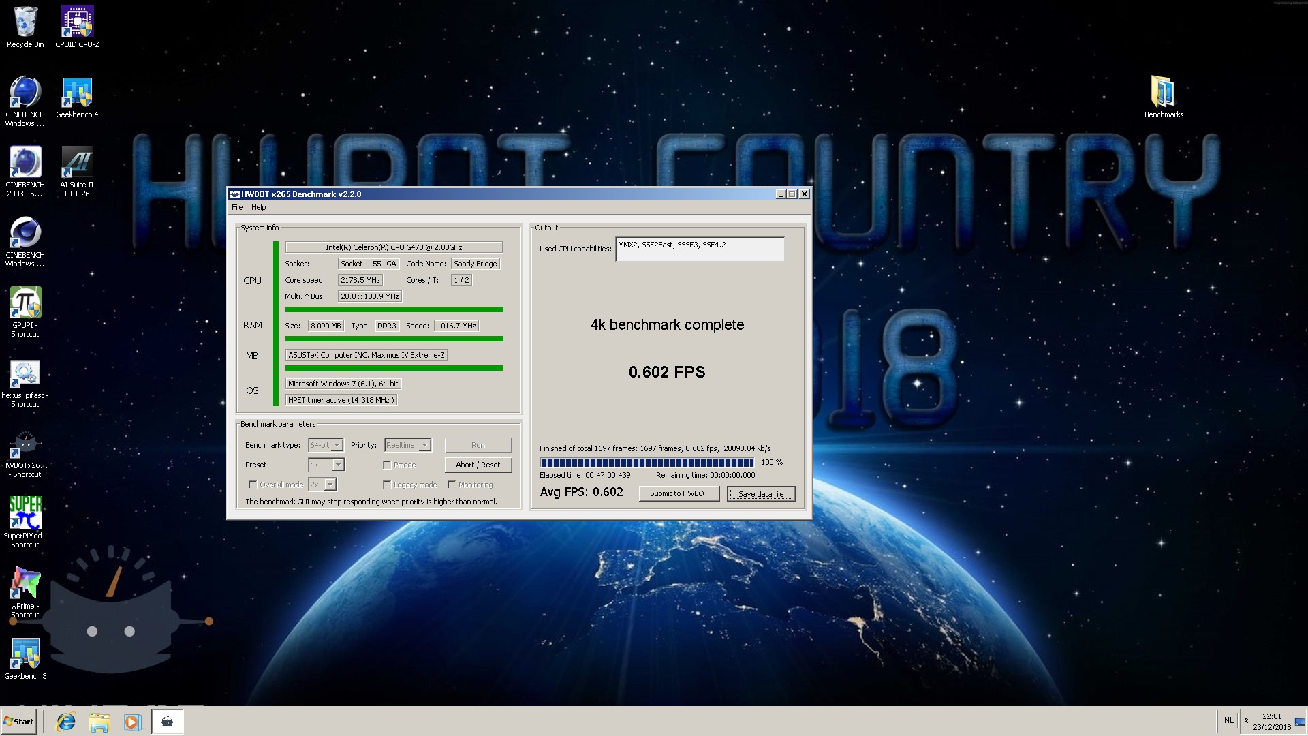This screenshot has width=1308, height=736.
Task: Select the CINEBENCH Windows icon above GPUPI
Action: click(x=25, y=242)
